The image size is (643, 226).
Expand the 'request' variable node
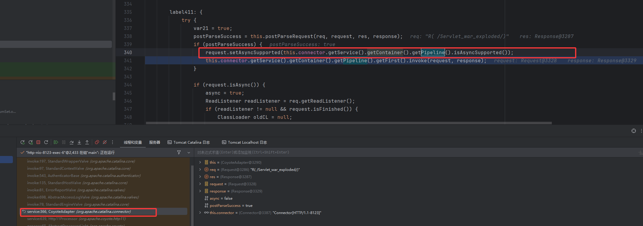pyautogui.click(x=200, y=184)
